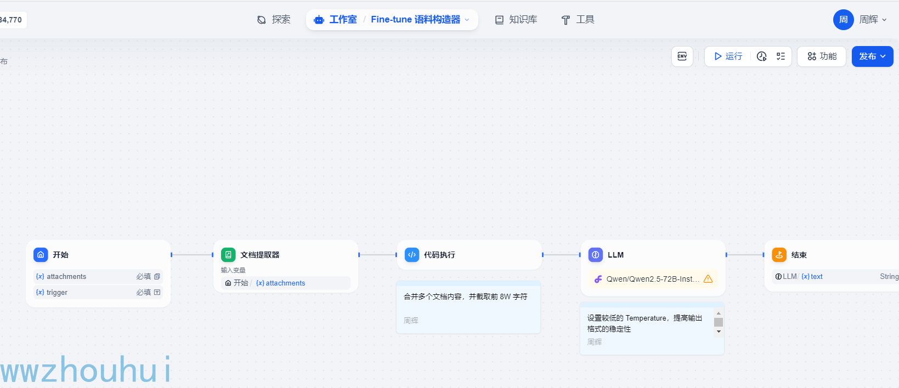This screenshot has width=899, height=388.
Task: Run the workflow with 运行
Action: click(x=728, y=56)
